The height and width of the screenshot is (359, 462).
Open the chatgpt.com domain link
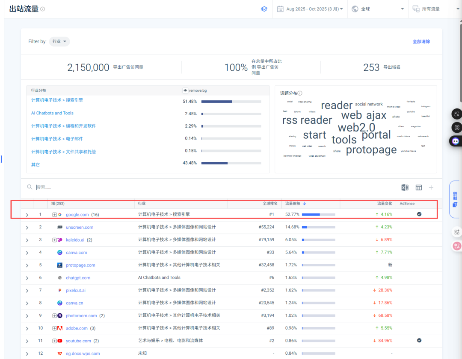click(x=78, y=277)
